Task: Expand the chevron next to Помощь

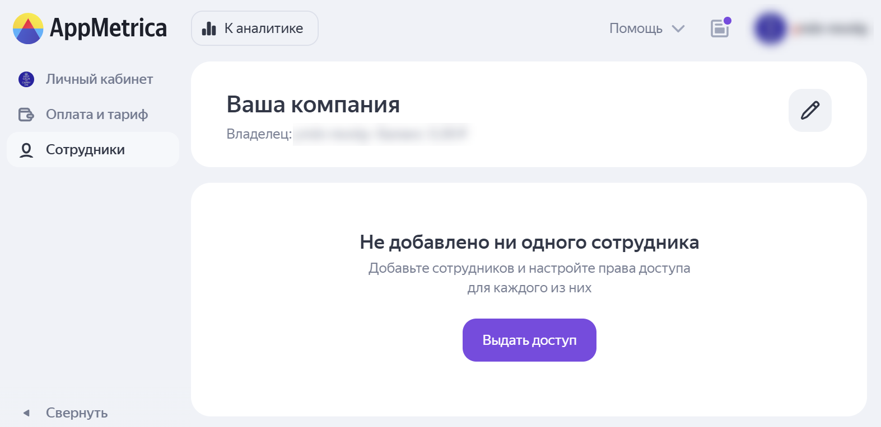Action: pos(678,29)
